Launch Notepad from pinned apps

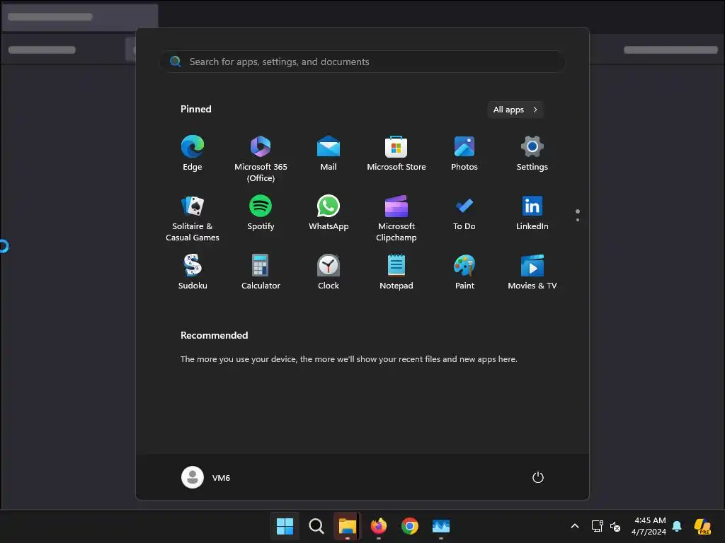[x=396, y=272]
